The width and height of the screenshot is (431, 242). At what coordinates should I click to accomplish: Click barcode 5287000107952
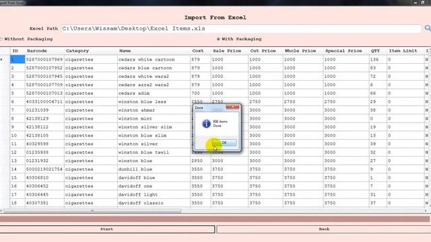[44, 68]
